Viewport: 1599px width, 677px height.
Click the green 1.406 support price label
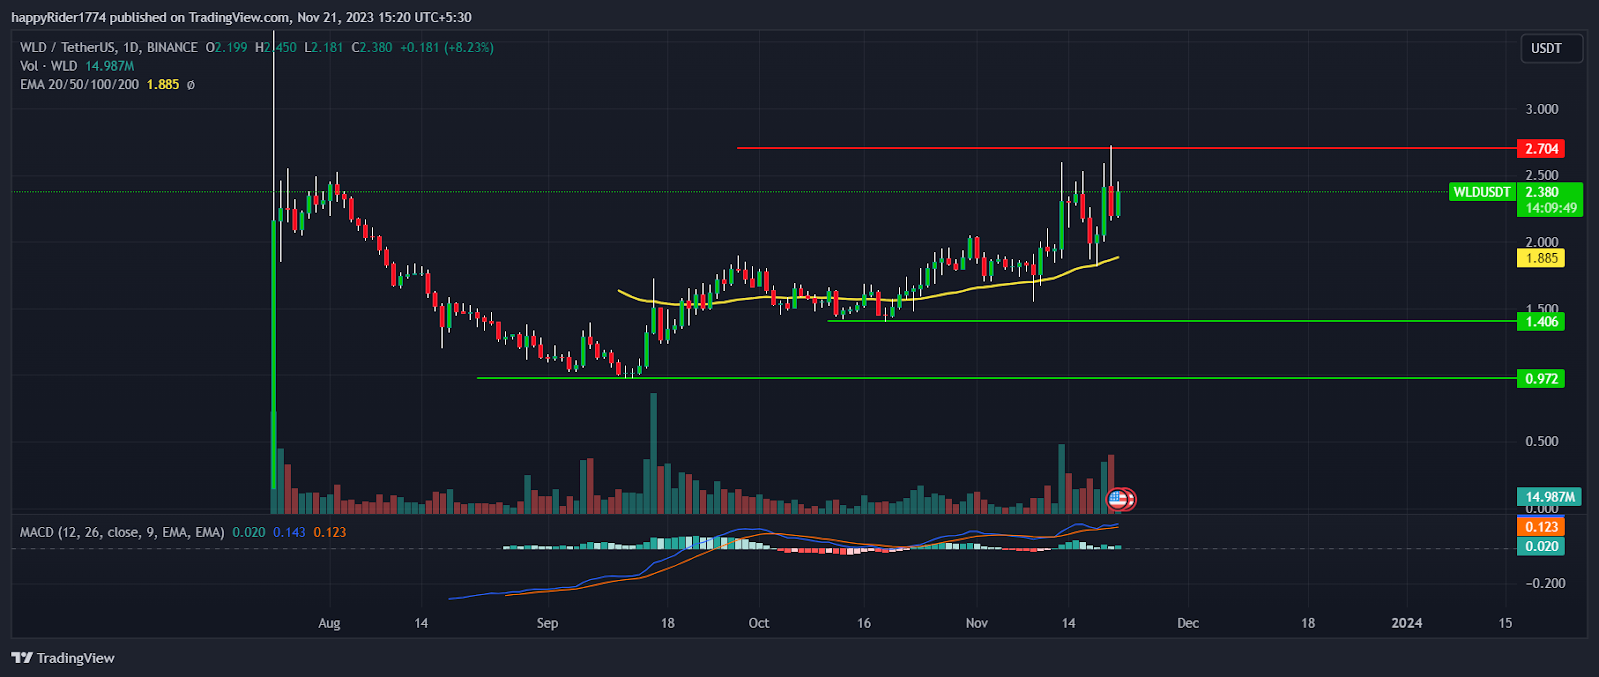[x=1541, y=322]
